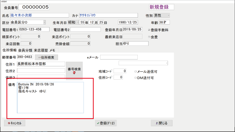The image size is (235, 132).
Task: Click the 郵便番号 field 390-0483
Action: [25, 57]
